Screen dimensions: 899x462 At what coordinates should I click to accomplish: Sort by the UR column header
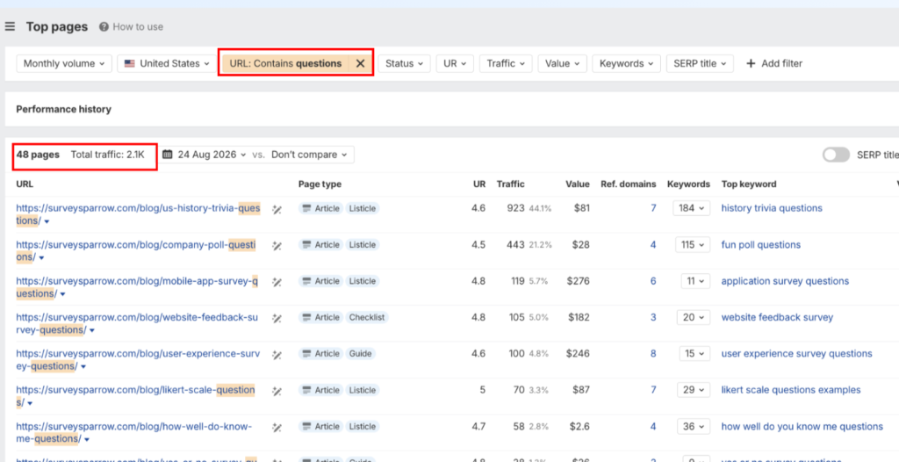[479, 184]
